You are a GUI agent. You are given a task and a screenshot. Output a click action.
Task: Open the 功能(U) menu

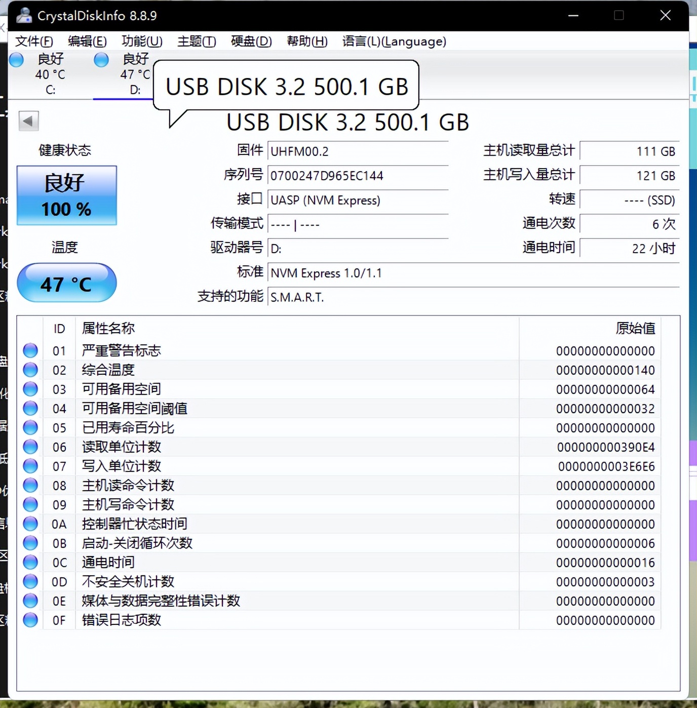tap(142, 42)
